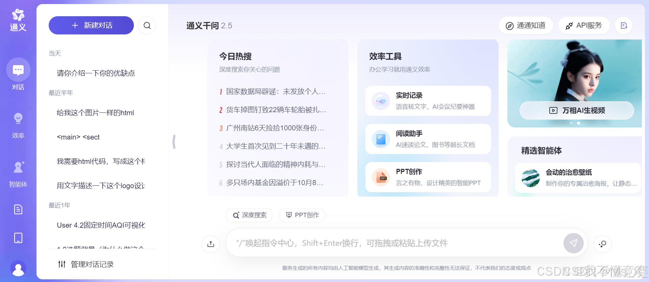Viewport: 649px width, 282px height.
Task: Open hot search item 4 大学生首次见到
Action: [272, 146]
